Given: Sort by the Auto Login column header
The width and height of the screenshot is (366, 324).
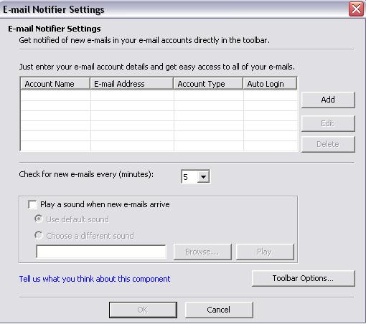Looking at the screenshot, I should tap(270, 84).
